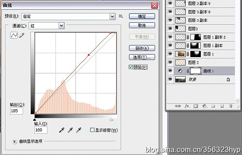
Task: Select 图层 1 layer mask thumbnail
Action: 196,54
